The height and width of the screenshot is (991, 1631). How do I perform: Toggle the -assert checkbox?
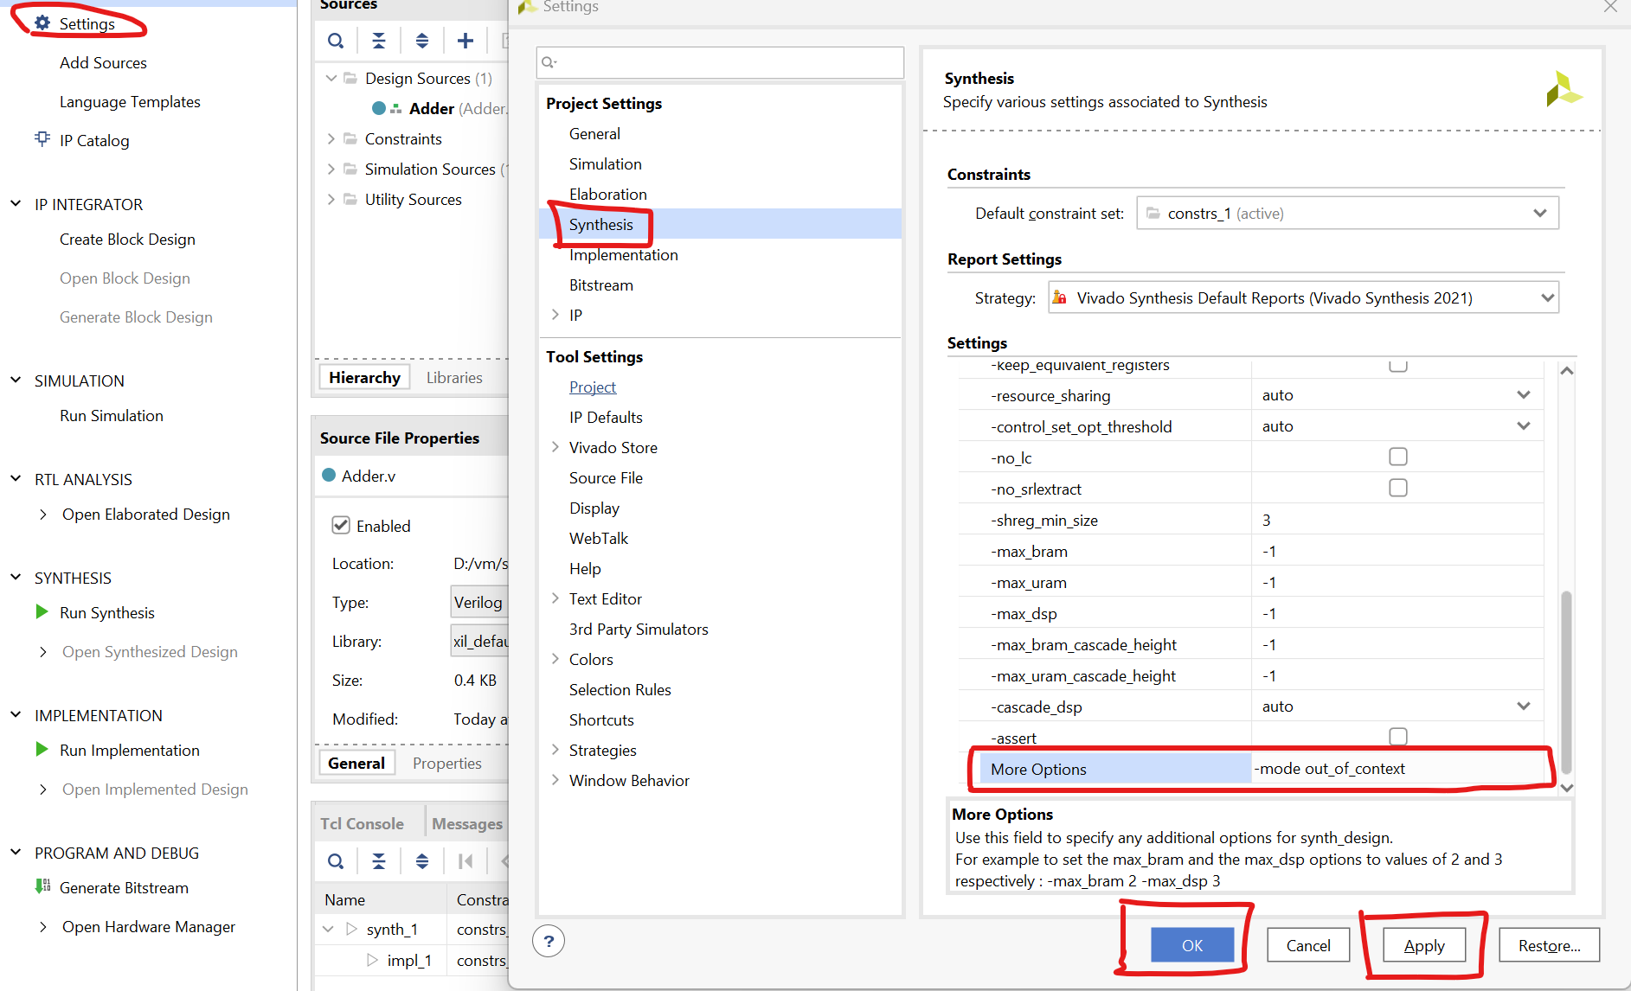click(1397, 736)
